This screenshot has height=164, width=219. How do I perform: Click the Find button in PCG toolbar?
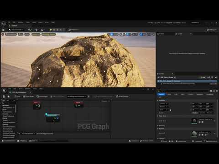point(17,97)
